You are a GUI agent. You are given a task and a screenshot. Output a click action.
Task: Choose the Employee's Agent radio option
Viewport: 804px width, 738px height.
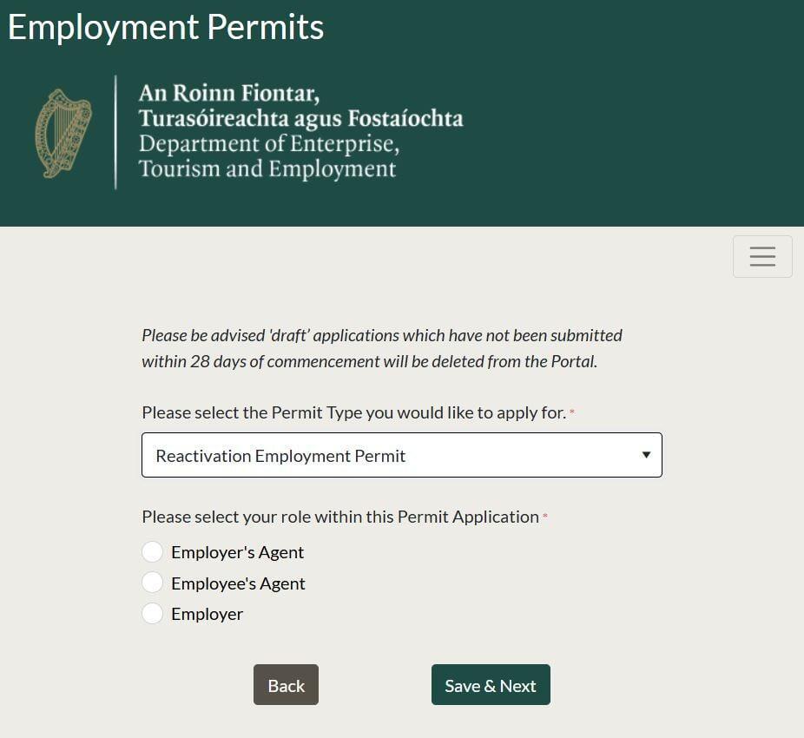152,583
